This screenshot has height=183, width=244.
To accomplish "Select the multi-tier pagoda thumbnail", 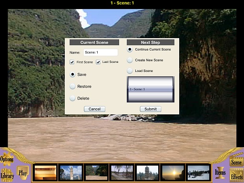I will (x=147, y=173).
